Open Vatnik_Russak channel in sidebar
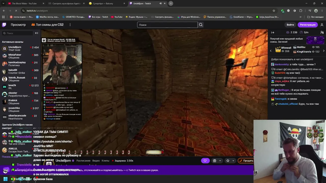326x183 pixels. point(20,79)
